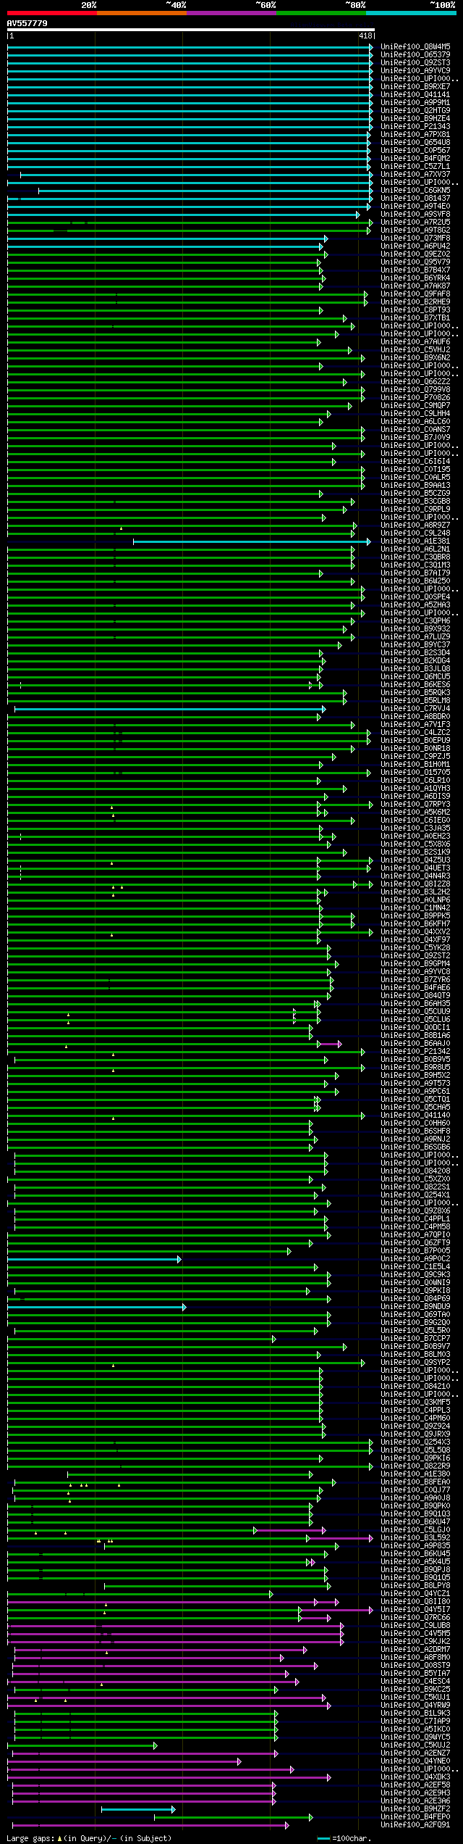Click the label UniRef100_Q9FAF8
The height and width of the screenshot is (1844, 463).
pyautogui.click(x=415, y=294)
